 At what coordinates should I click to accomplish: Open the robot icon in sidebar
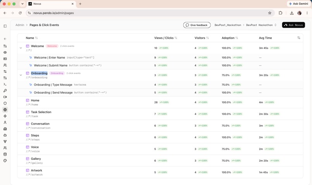click(x=5, y=135)
